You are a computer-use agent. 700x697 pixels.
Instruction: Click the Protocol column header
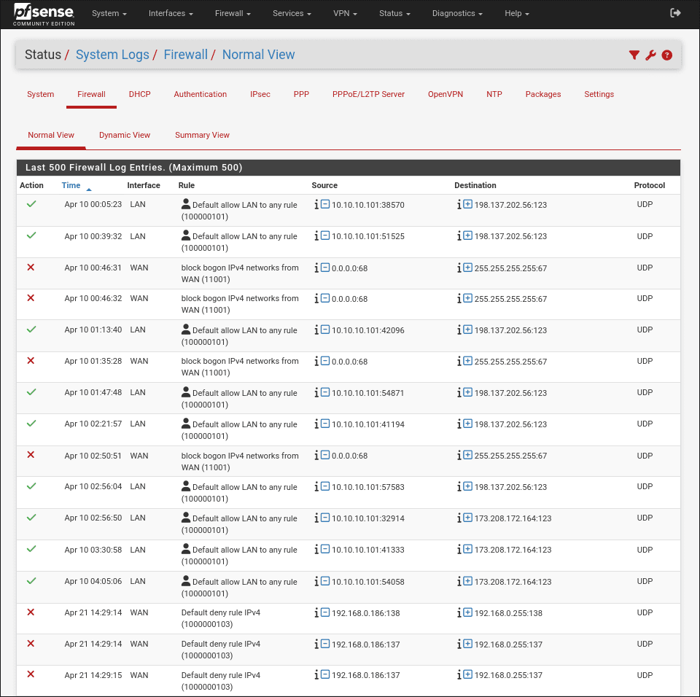[650, 185]
